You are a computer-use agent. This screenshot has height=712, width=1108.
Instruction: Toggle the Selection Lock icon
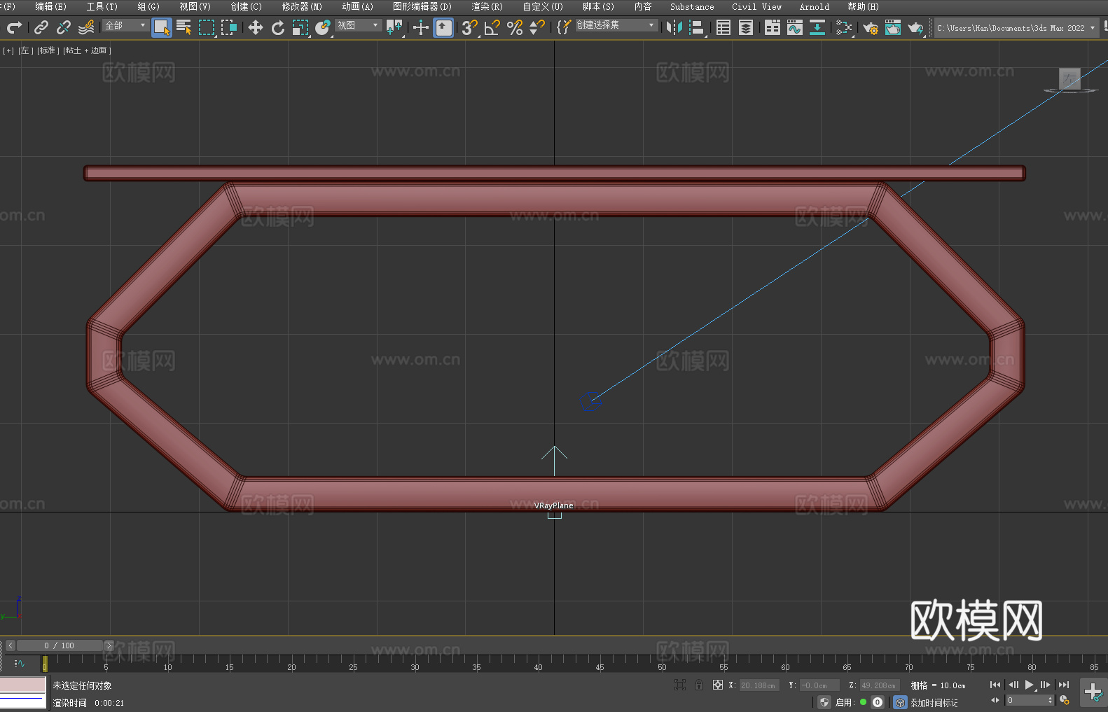[x=699, y=685]
